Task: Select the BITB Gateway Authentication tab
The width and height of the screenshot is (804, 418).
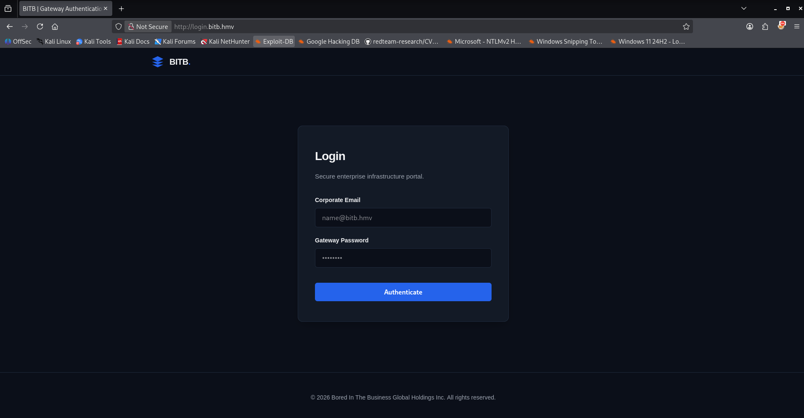Action: [x=62, y=8]
